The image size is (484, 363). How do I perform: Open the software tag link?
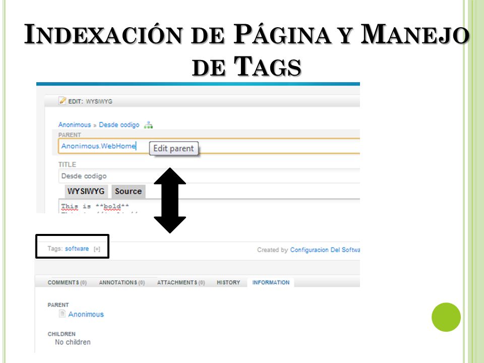pyautogui.click(x=77, y=249)
